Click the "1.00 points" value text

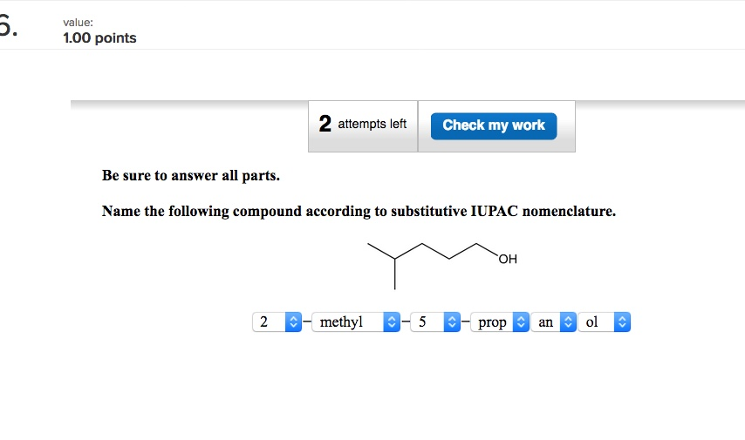click(99, 38)
